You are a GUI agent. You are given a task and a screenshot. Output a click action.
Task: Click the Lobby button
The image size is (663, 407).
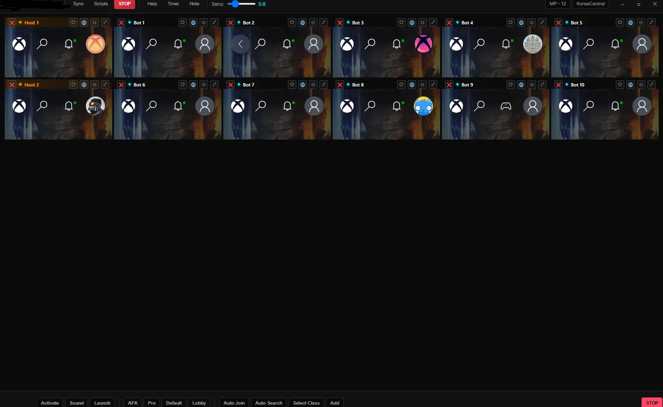(199, 403)
